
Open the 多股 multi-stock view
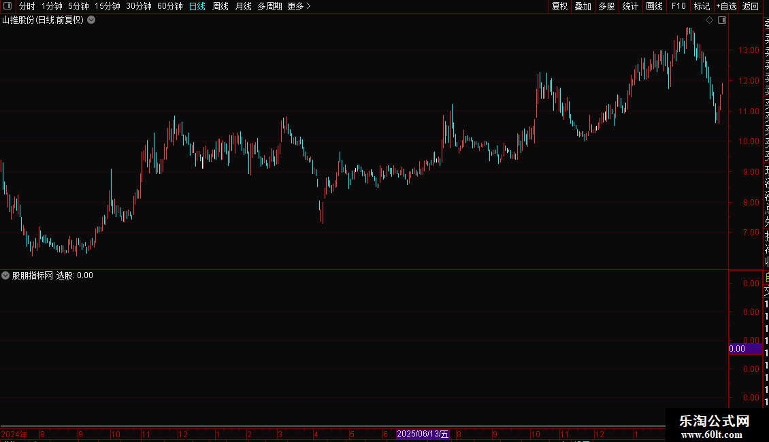click(x=606, y=6)
